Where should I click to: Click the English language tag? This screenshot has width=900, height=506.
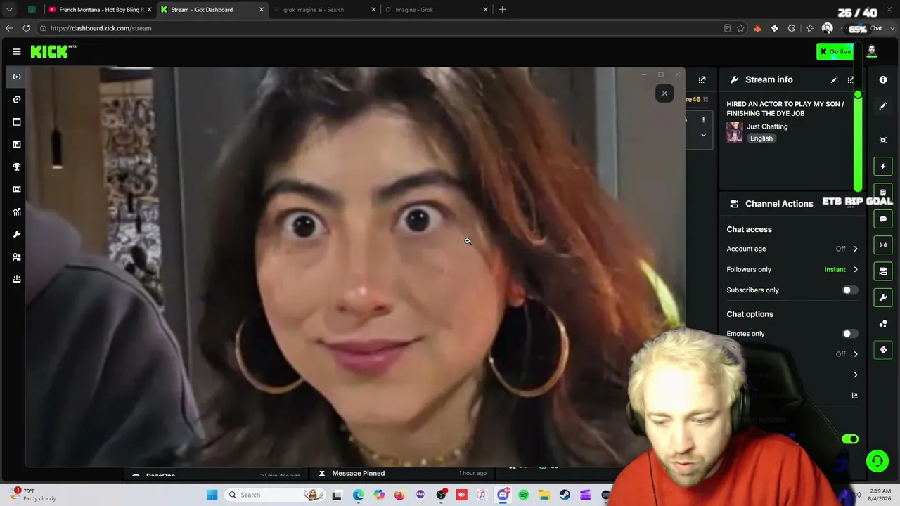(x=761, y=138)
